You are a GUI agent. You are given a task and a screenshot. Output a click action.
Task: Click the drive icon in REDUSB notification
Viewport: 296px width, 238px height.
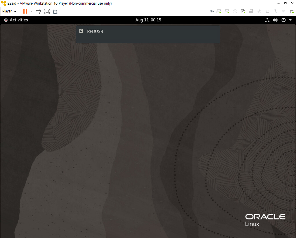[x=81, y=31]
